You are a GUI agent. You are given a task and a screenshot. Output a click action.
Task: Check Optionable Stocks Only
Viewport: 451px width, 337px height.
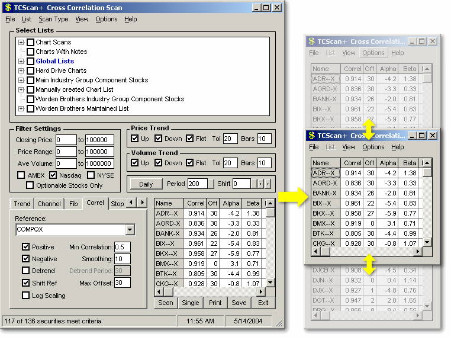tap(30, 185)
